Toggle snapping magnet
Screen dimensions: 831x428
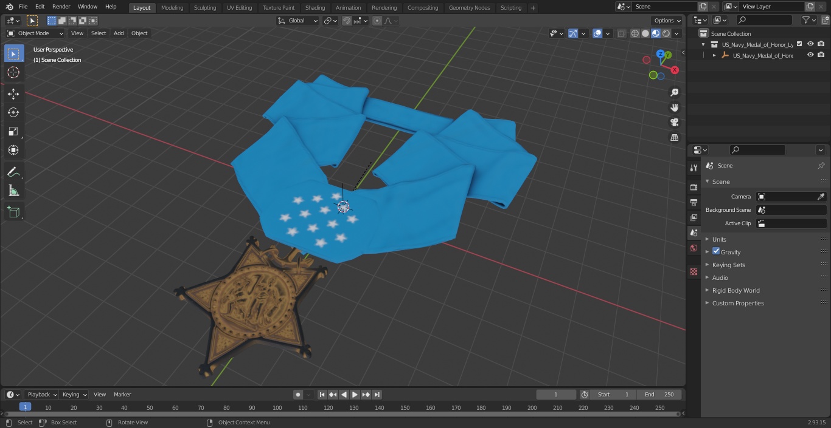click(x=347, y=21)
